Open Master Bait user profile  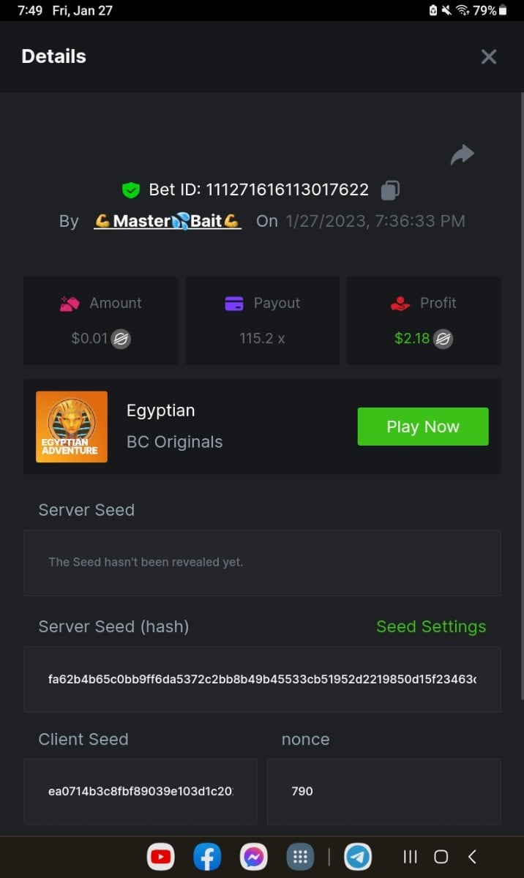(168, 221)
